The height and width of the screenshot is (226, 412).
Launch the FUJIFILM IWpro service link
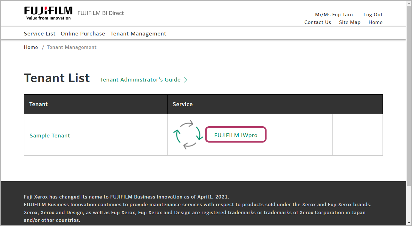pos(235,135)
